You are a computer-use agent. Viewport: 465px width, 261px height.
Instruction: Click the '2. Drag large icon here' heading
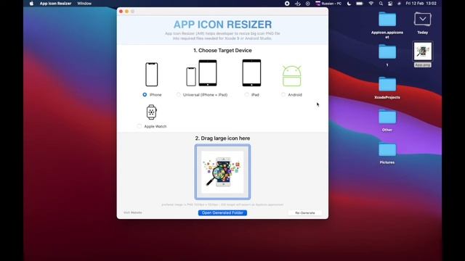point(223,138)
